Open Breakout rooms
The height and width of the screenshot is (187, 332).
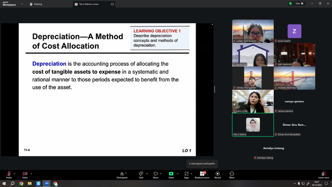[202, 175]
